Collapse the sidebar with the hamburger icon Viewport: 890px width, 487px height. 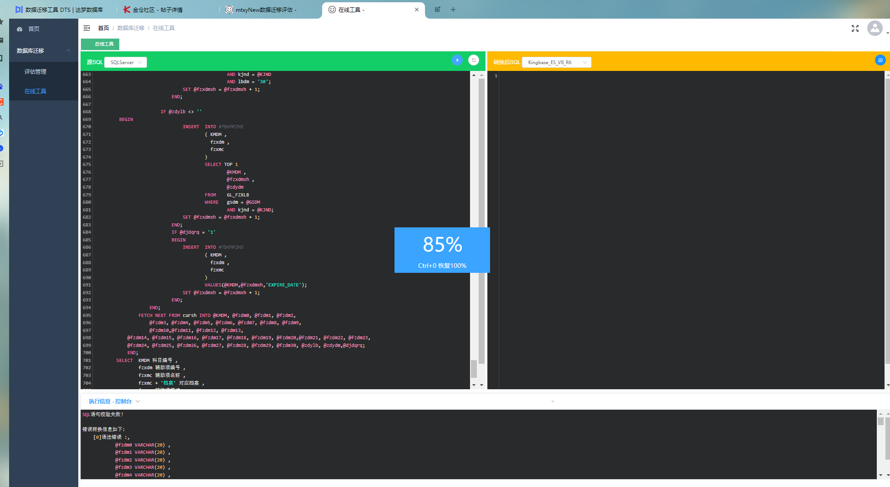(87, 28)
